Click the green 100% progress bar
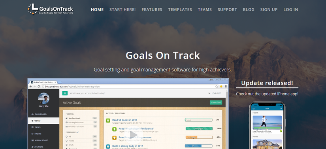Image resolution: width=326 pixels, height=149 pixels. click(x=199, y=128)
